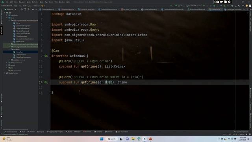Select CrimeListViewModel in project tree
The image size is (252, 142).
(22, 34)
